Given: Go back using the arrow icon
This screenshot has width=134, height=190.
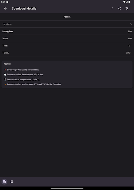Looking at the screenshot, I should (5, 9).
